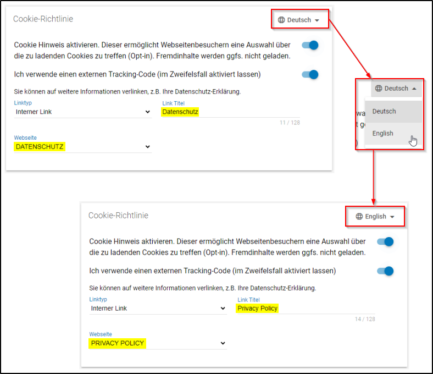Choose Deutsch from the open language list
The width and height of the screenshot is (433, 374).
pyautogui.click(x=384, y=111)
